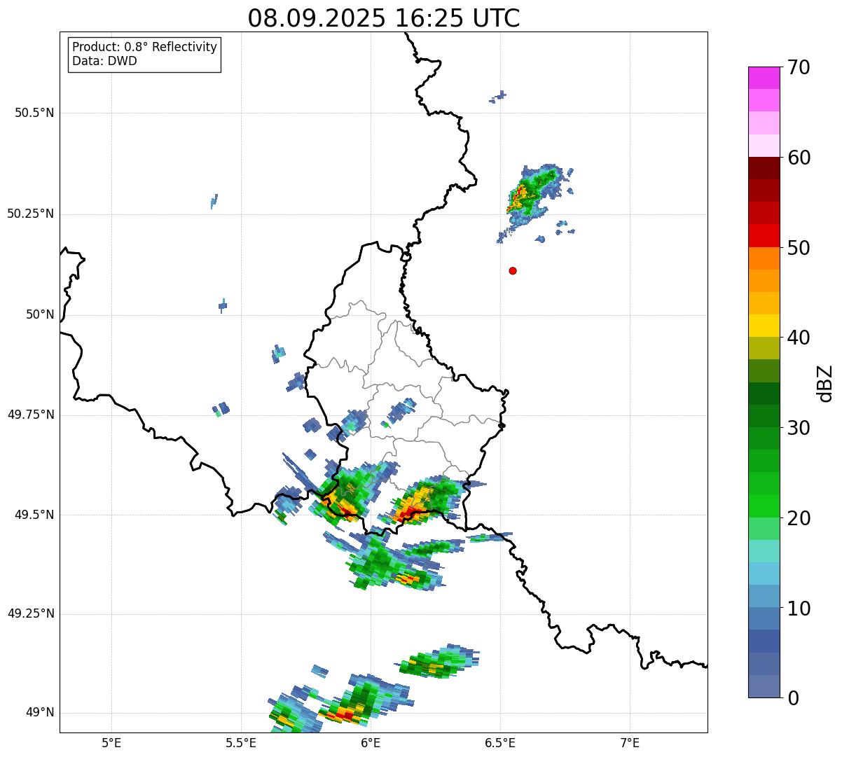Click the storm cell northeast of the red dot
Image resolution: width=842 pixels, height=757 pixels.
(x=534, y=196)
